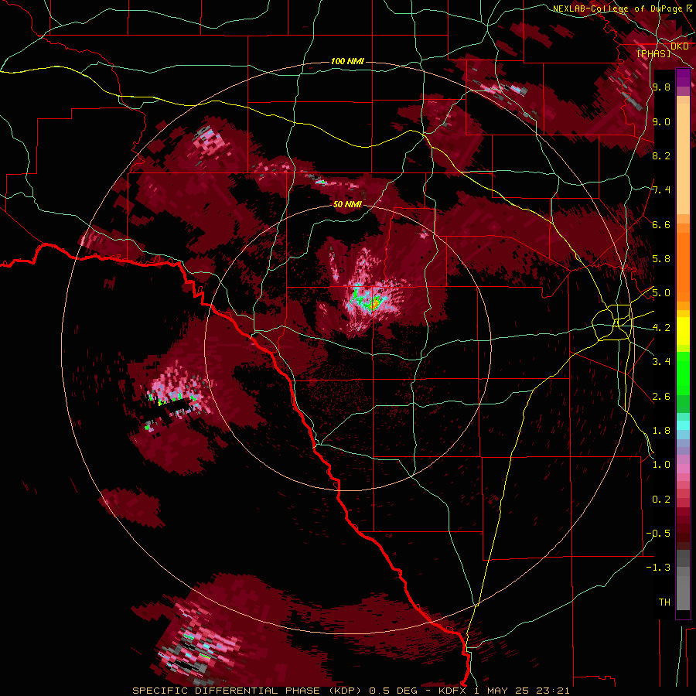
Task: Click the TH threshold label on the scale
Action: coord(664,602)
